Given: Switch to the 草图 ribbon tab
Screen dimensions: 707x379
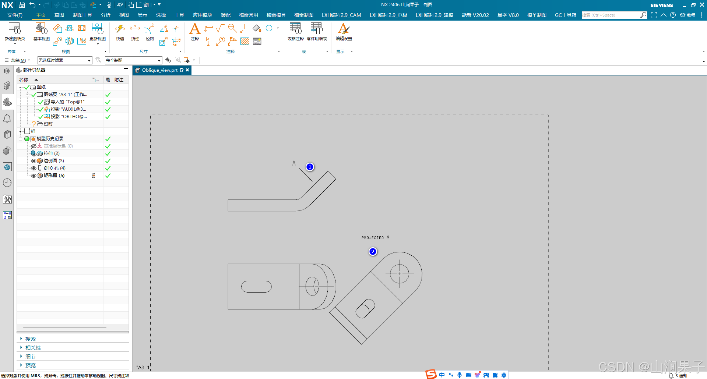Looking at the screenshot, I should (x=59, y=15).
